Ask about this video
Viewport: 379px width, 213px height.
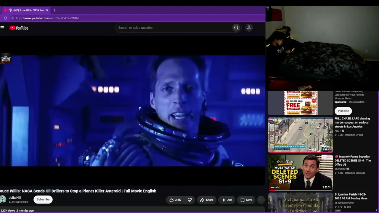(x=227, y=200)
